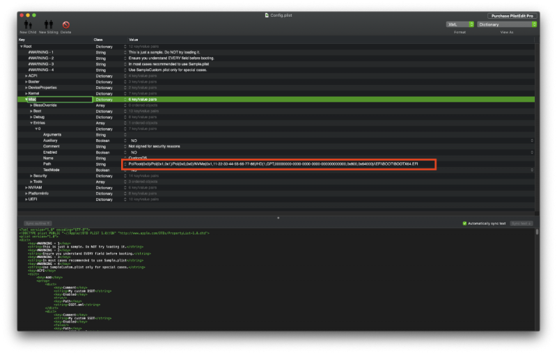Click the Purchase PlistEdit Pro button
The image size is (557, 354).
pos(512,15)
